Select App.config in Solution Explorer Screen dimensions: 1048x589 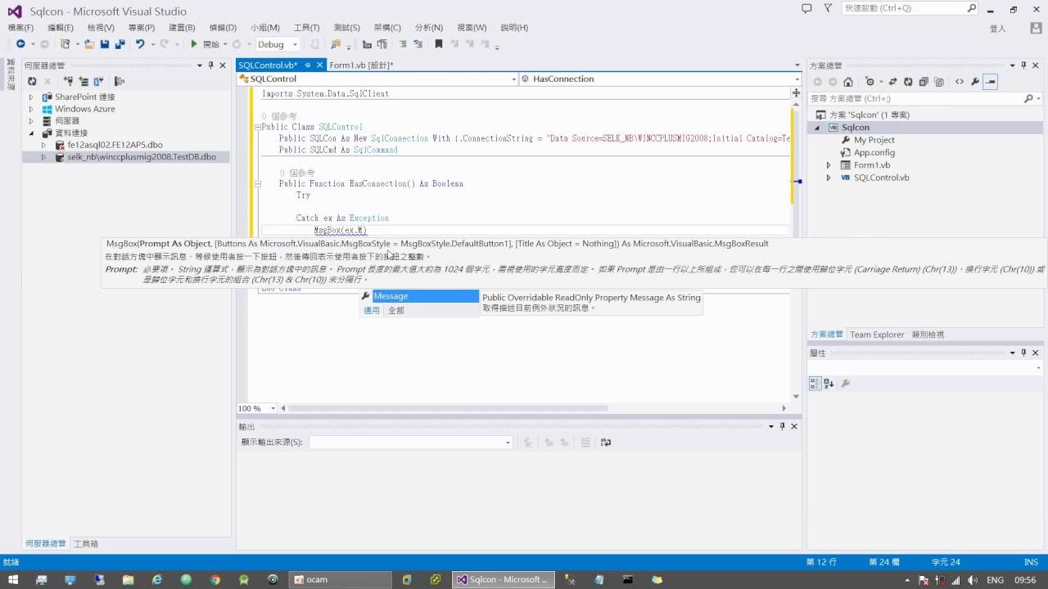click(874, 153)
